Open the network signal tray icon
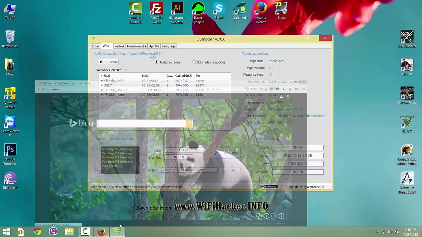 (x=383, y=232)
